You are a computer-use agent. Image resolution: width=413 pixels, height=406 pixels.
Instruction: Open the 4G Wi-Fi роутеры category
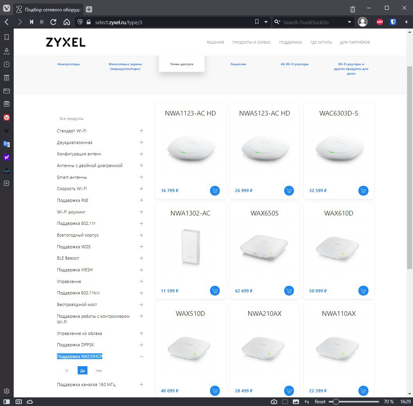tap(294, 64)
